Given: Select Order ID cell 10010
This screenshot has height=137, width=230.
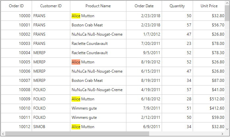Looking at the screenshot, I should click(16, 108).
